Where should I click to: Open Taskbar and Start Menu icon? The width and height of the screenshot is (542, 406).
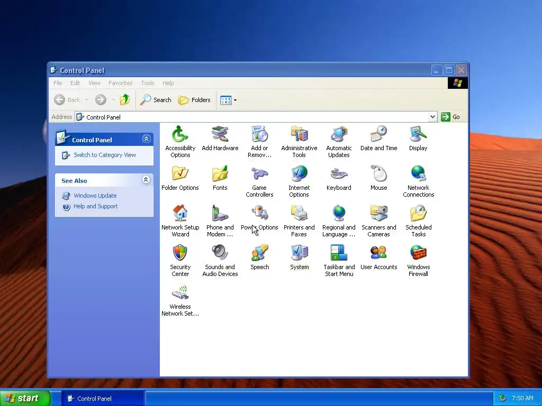pos(339,253)
